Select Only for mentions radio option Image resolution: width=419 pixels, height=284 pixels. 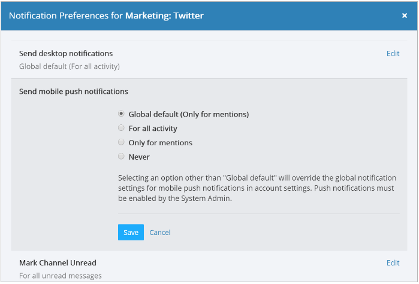point(121,142)
